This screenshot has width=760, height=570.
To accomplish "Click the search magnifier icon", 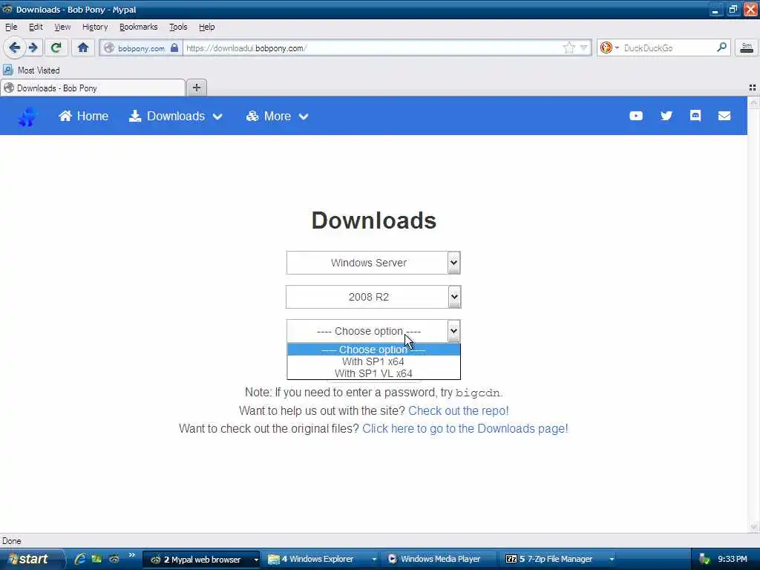I will coord(721,47).
